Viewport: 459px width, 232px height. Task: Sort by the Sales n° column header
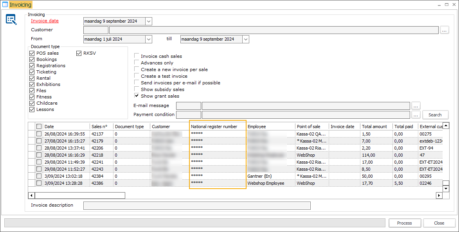pos(101,127)
